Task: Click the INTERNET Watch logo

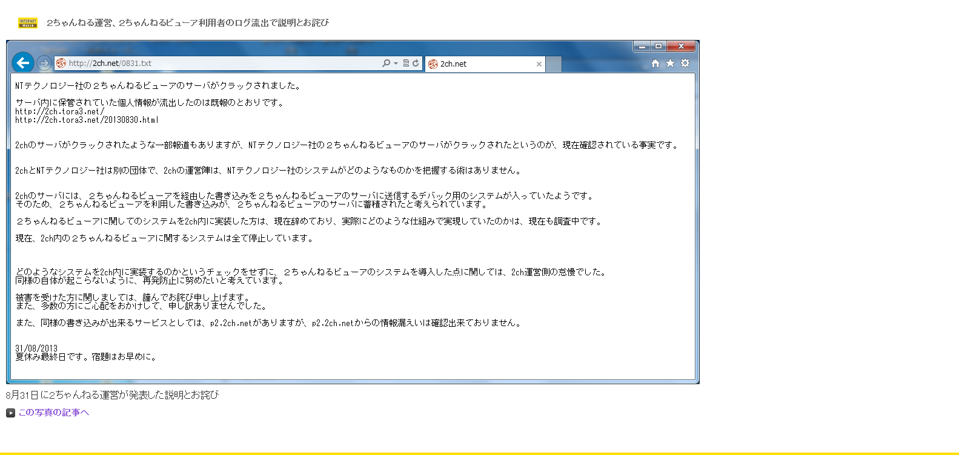Action: 28,23
